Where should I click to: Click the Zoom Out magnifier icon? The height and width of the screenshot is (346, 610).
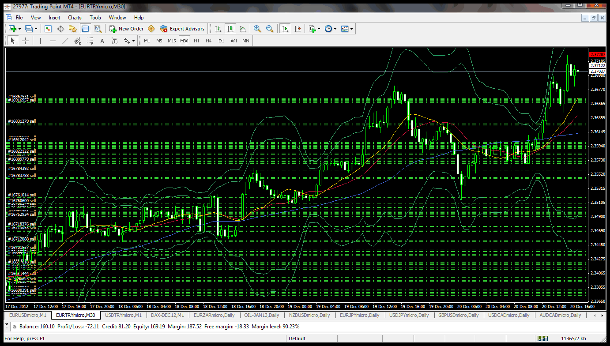(269, 29)
